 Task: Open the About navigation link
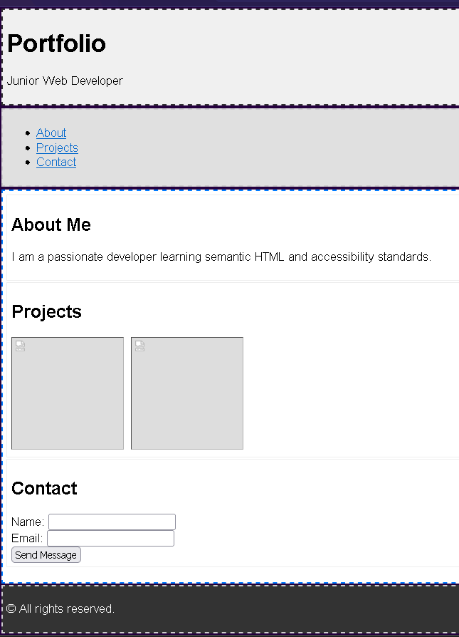51,133
